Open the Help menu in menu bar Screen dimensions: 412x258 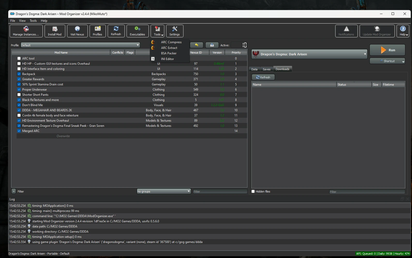point(44,21)
